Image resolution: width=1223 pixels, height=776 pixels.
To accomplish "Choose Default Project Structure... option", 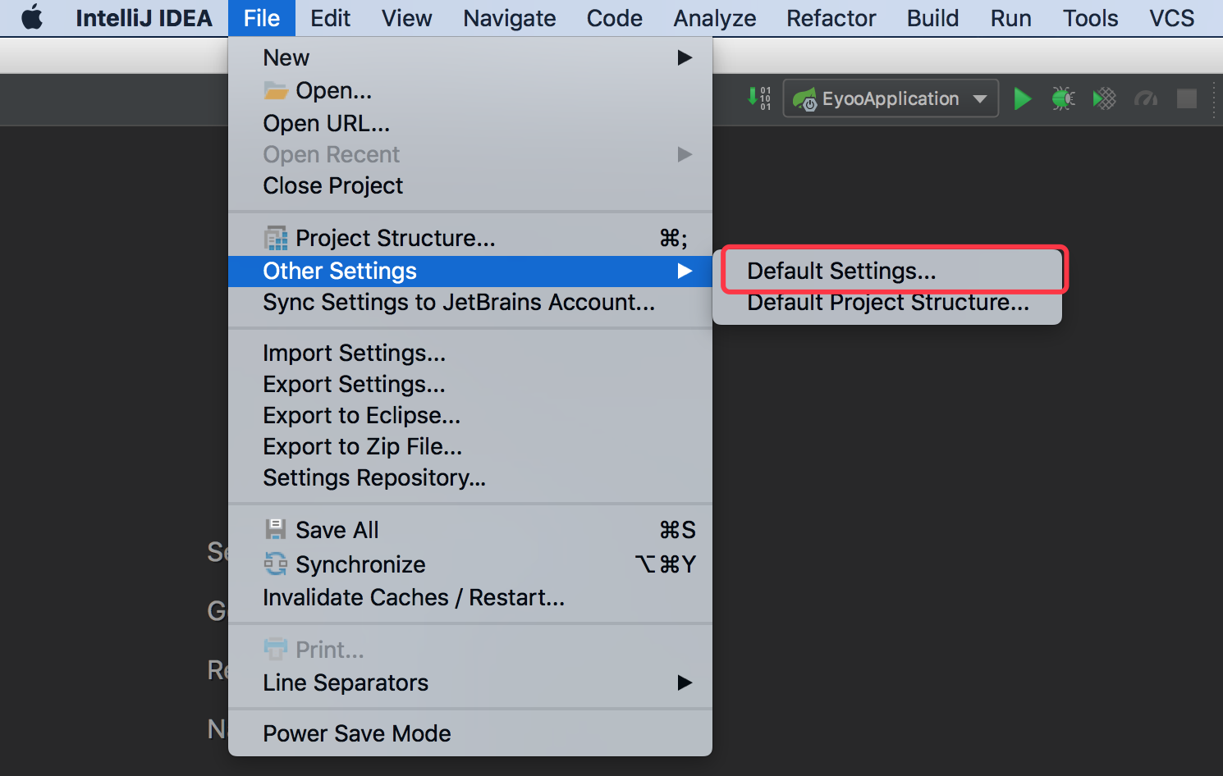I will tap(887, 304).
